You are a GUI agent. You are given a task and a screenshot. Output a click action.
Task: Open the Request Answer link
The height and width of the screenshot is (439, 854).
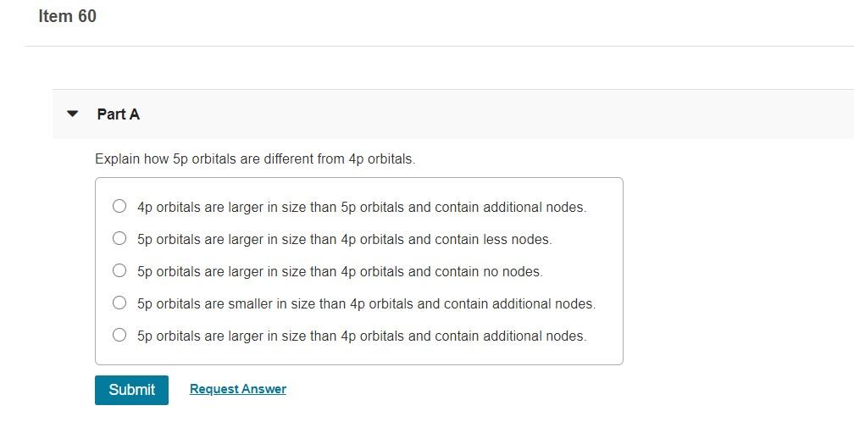(238, 389)
